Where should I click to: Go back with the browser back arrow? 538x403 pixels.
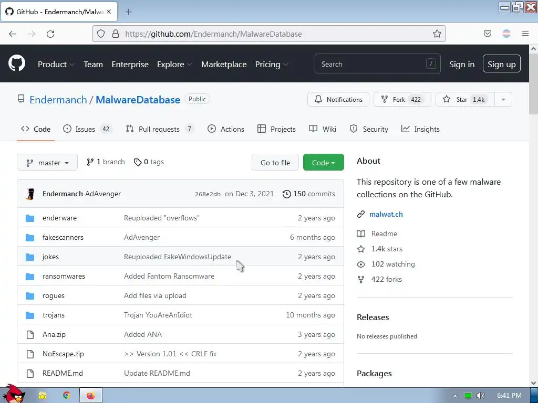point(13,34)
